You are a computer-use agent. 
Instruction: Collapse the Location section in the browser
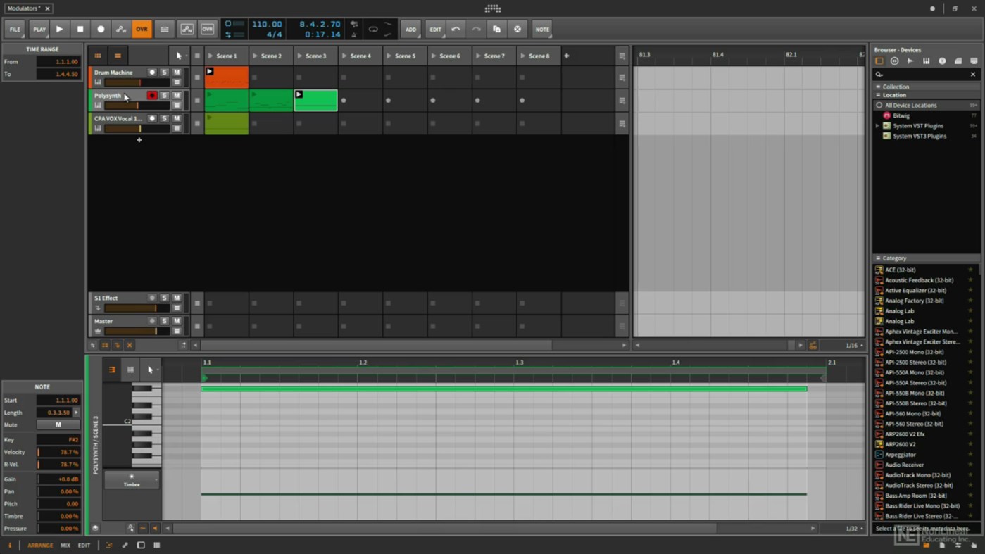[879, 94]
